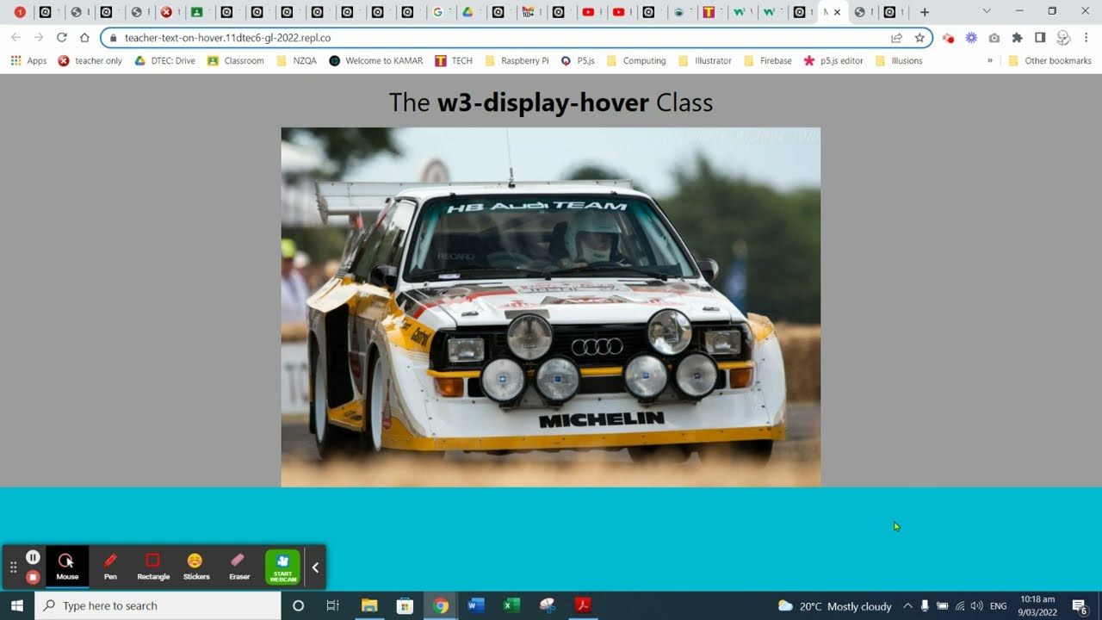This screenshot has width=1102, height=620.
Task: Open the Computing bookmark folder
Action: [636, 61]
